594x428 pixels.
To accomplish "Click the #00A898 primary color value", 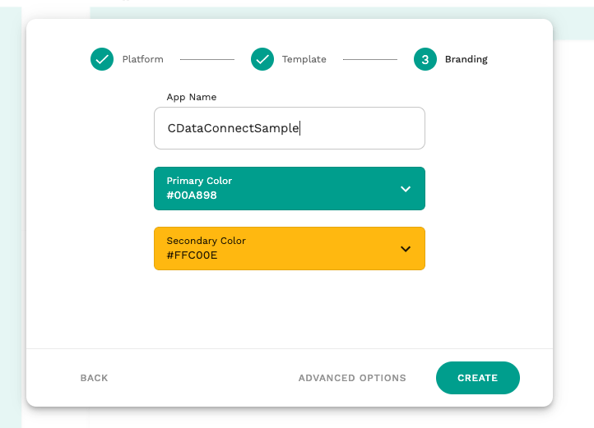I will [192, 196].
